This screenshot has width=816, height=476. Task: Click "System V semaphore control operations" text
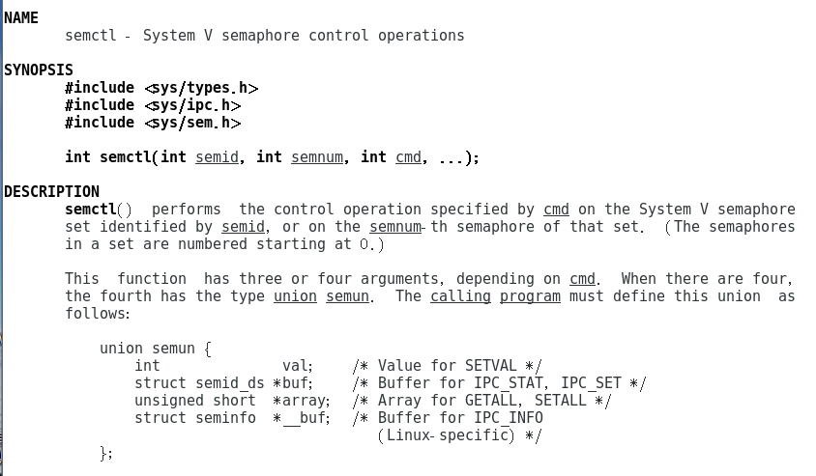coord(304,36)
